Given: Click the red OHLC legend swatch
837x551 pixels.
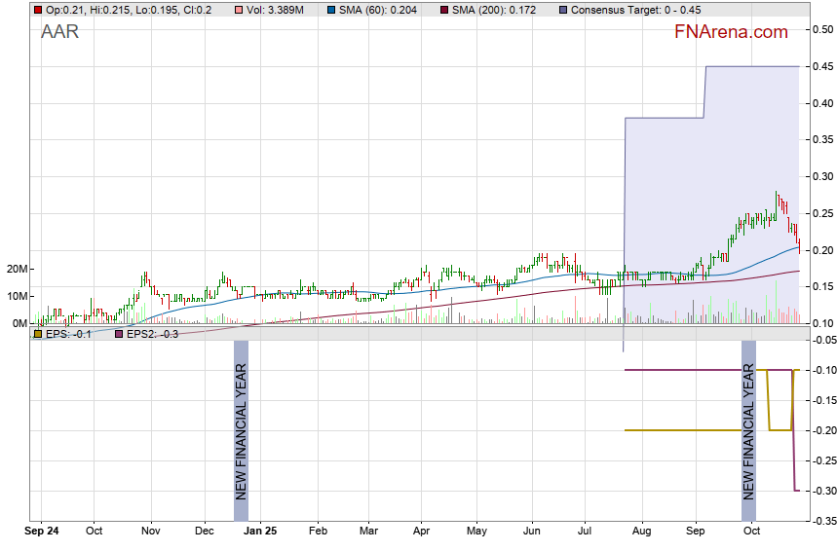Looking at the screenshot, I should tap(38, 10).
